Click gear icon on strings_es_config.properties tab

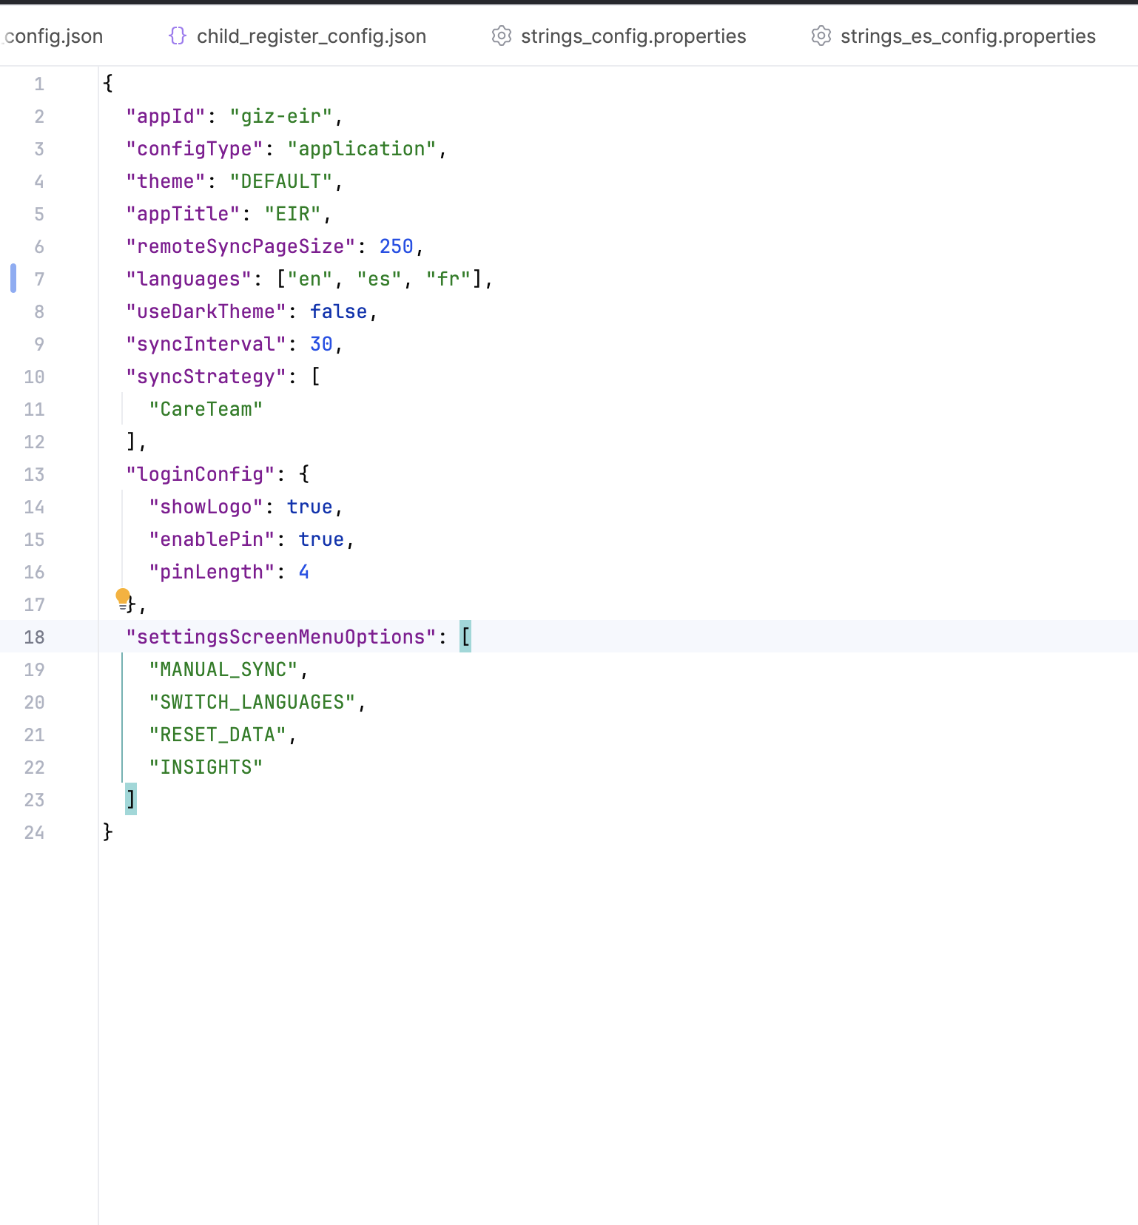pyautogui.click(x=821, y=36)
